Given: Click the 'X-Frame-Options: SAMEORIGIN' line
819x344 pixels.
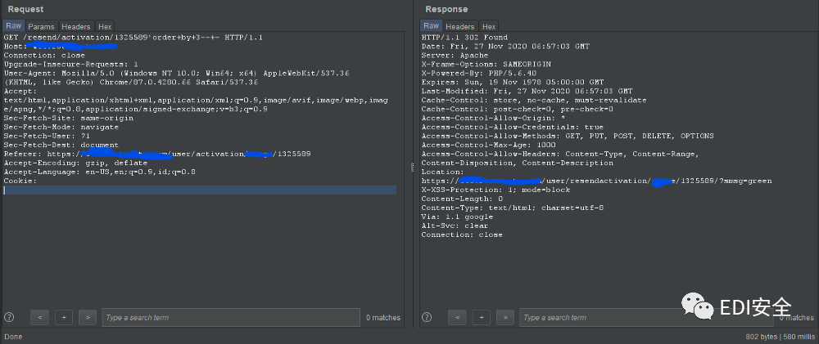Looking at the screenshot, I should click(486, 64).
